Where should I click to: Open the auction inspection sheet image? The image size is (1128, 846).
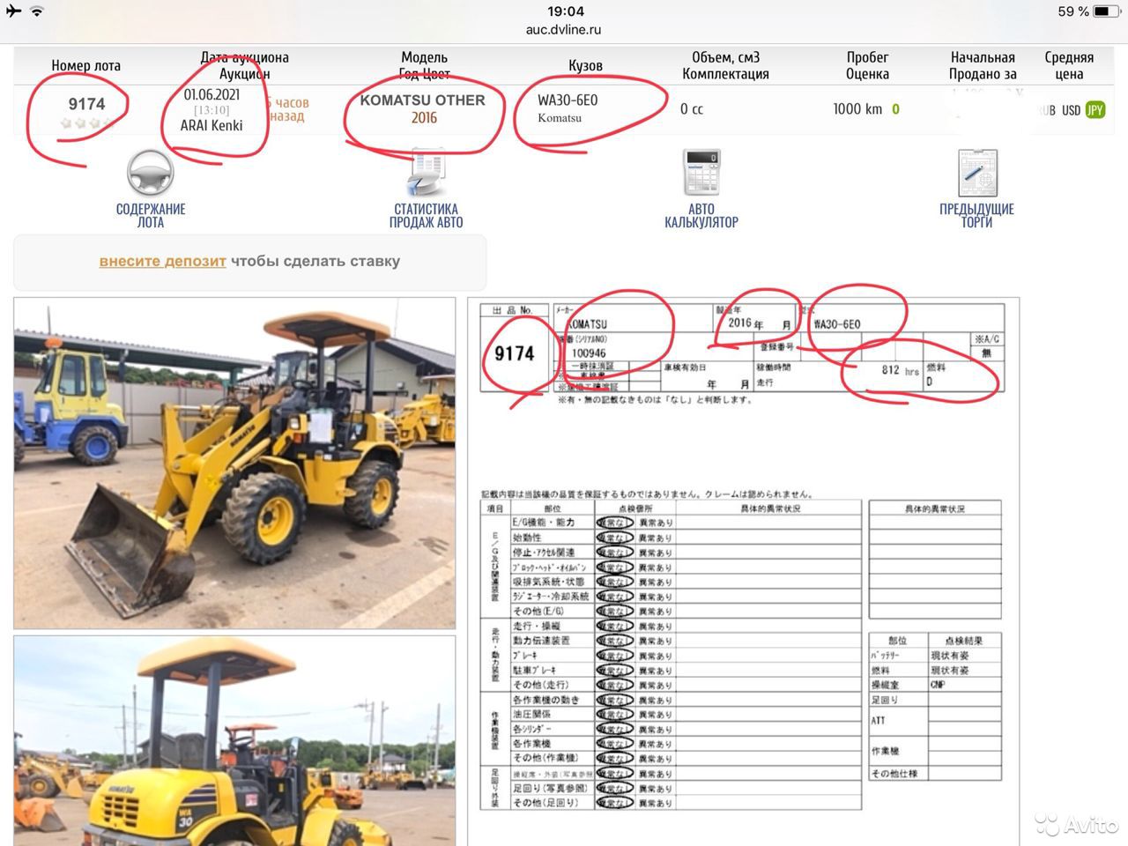click(743, 571)
